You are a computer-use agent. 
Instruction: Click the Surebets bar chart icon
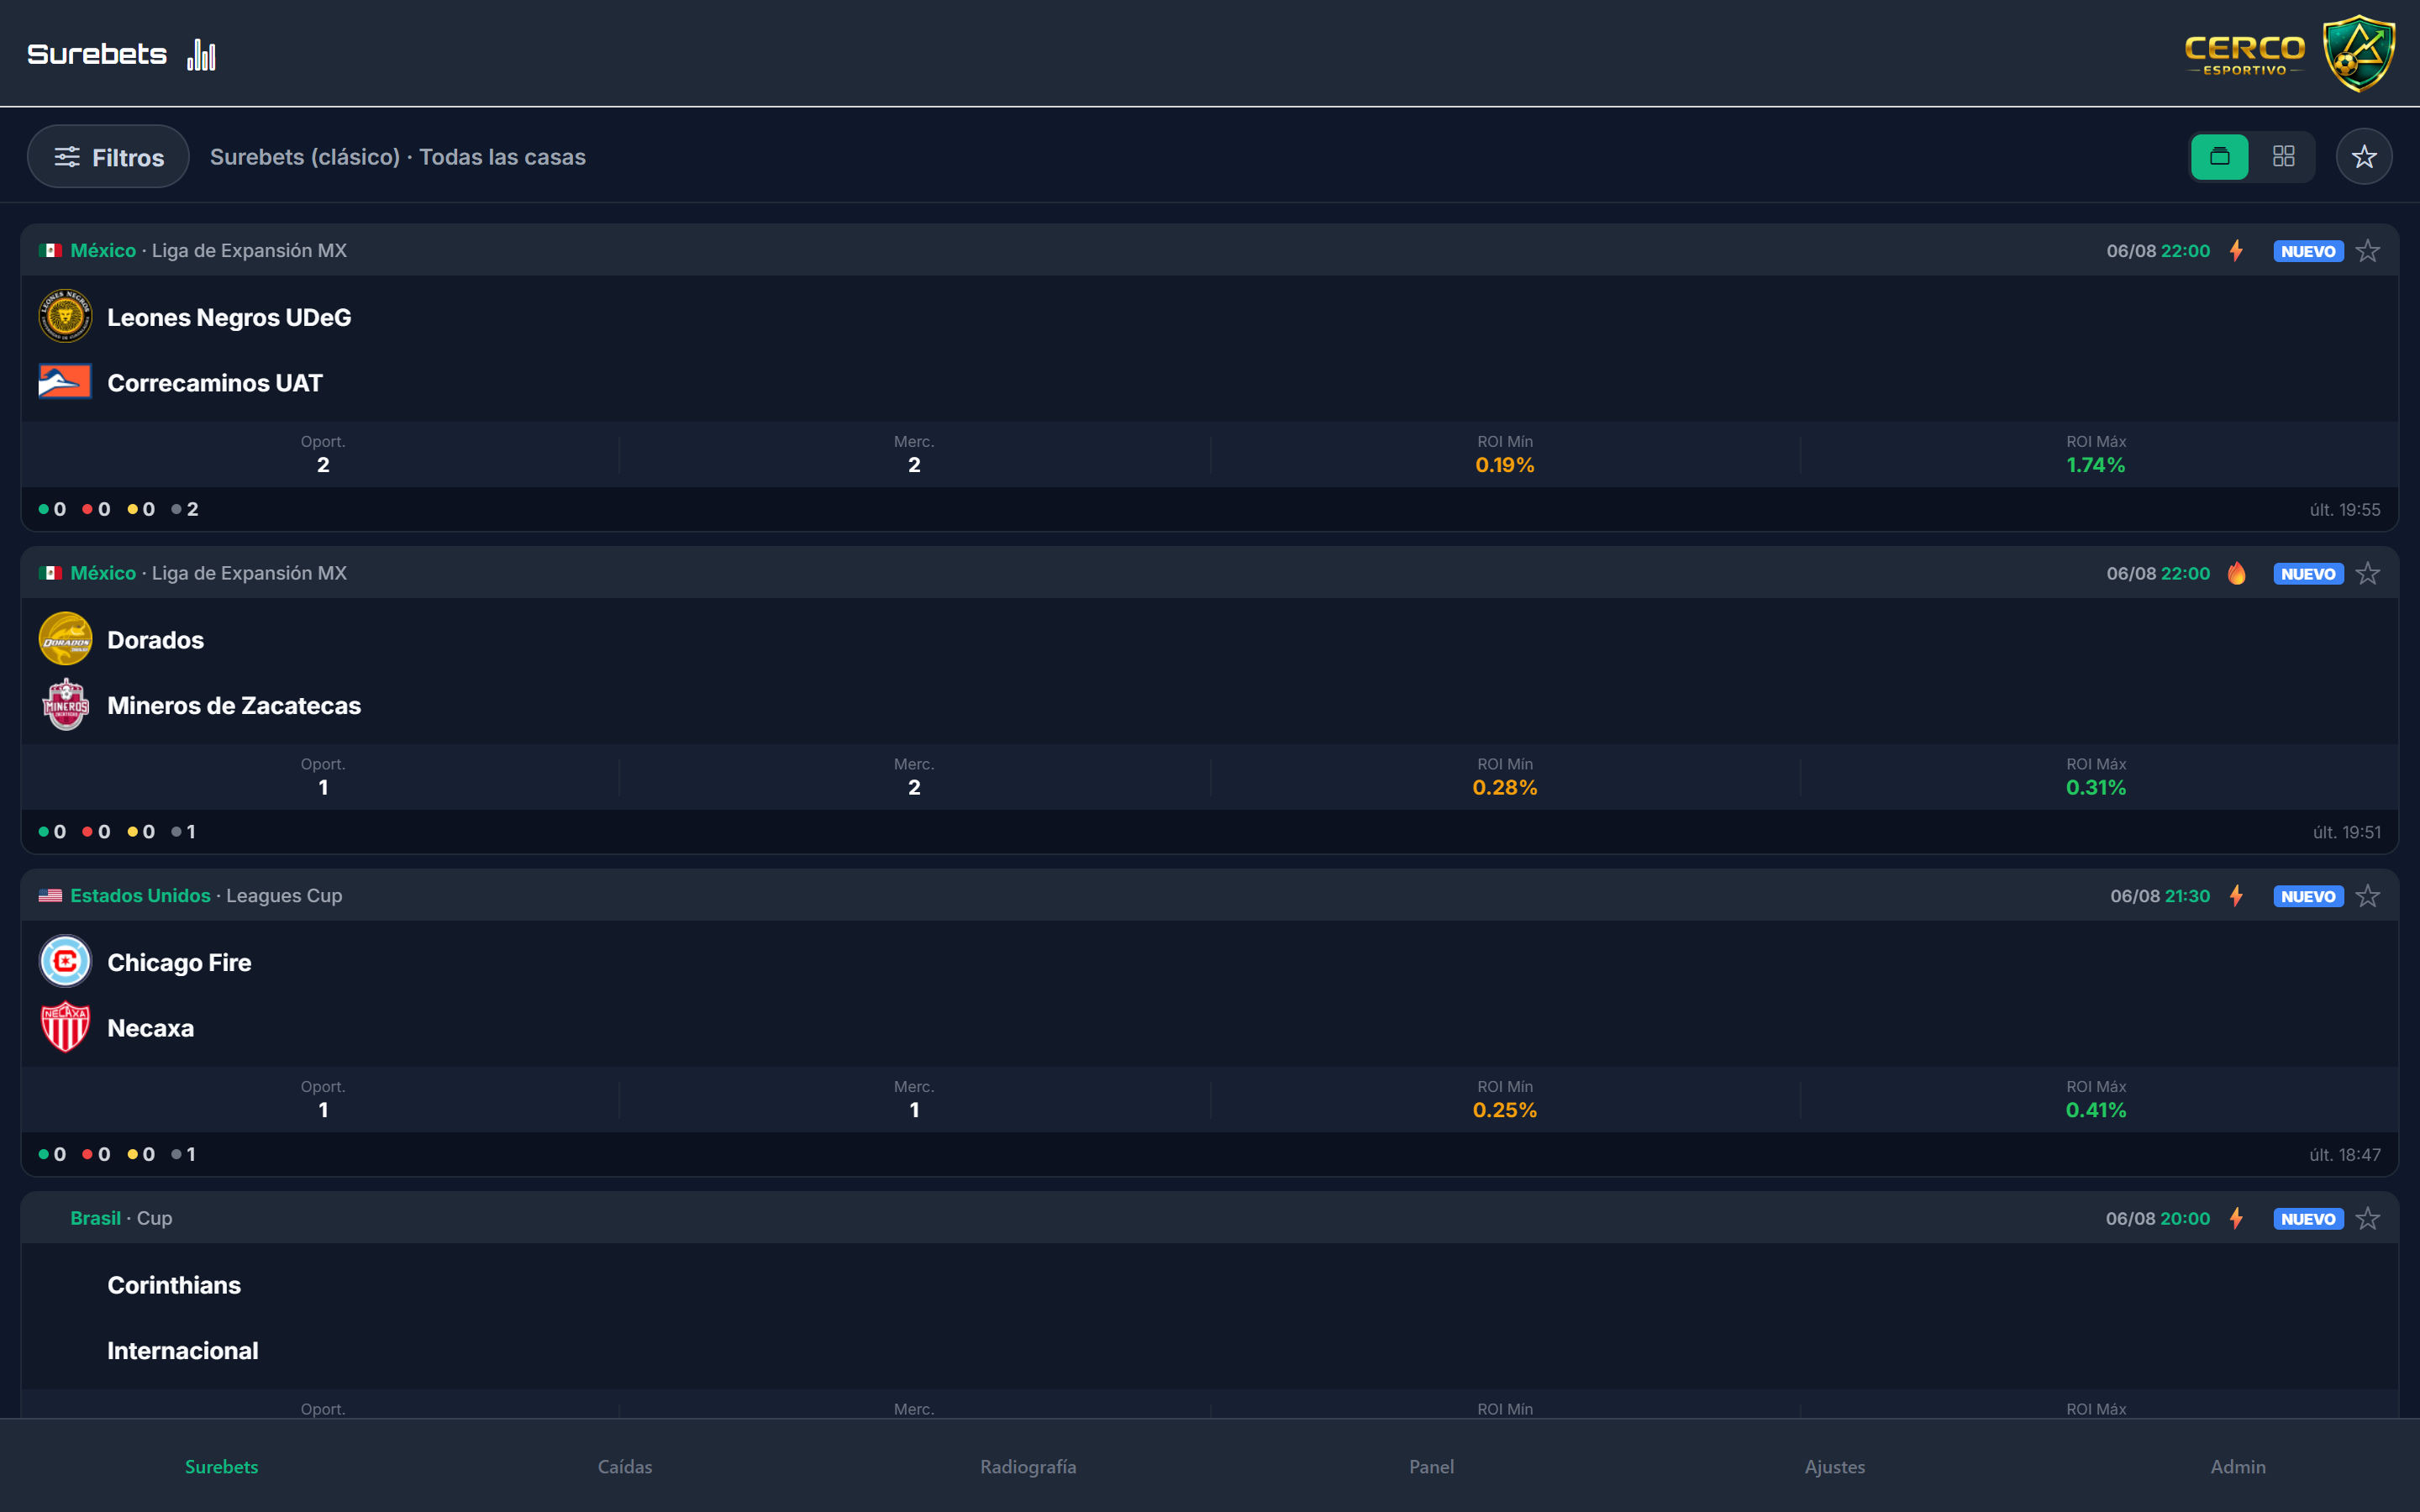pyautogui.click(x=201, y=54)
